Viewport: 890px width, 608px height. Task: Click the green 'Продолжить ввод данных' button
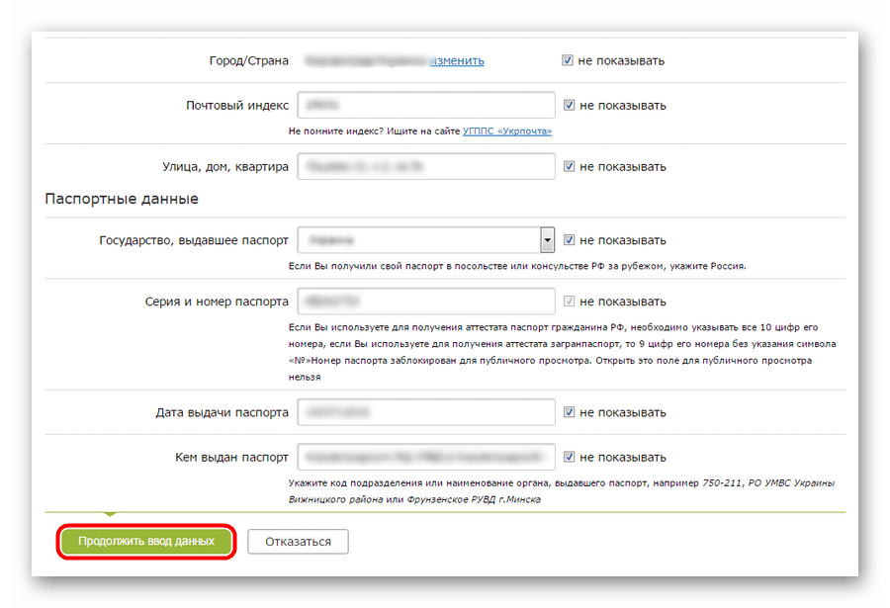pos(146,541)
